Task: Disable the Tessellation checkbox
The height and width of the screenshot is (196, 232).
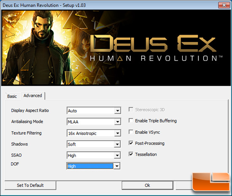Action: [x=131, y=154]
